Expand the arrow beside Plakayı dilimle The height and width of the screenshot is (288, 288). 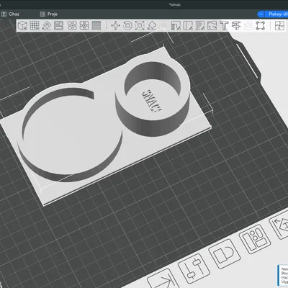pyautogui.click(x=261, y=14)
